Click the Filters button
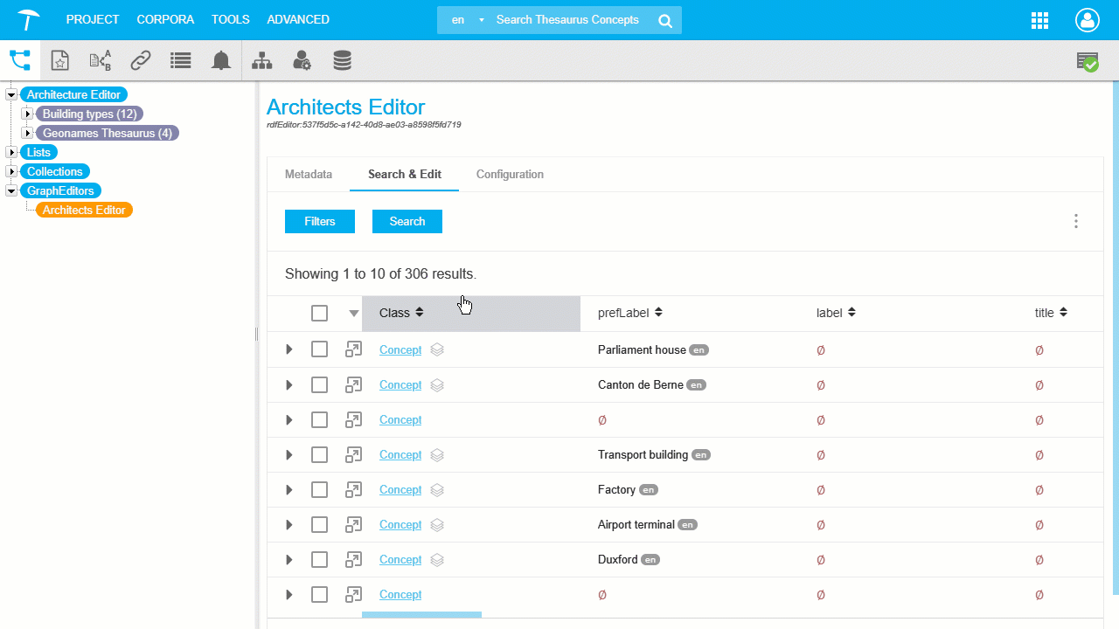1119x629 pixels. click(x=320, y=222)
